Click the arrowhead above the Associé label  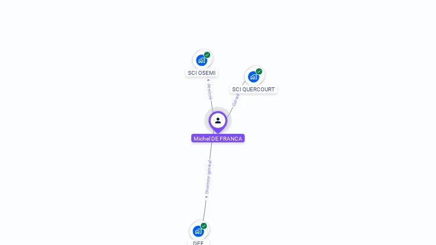[x=208, y=80]
